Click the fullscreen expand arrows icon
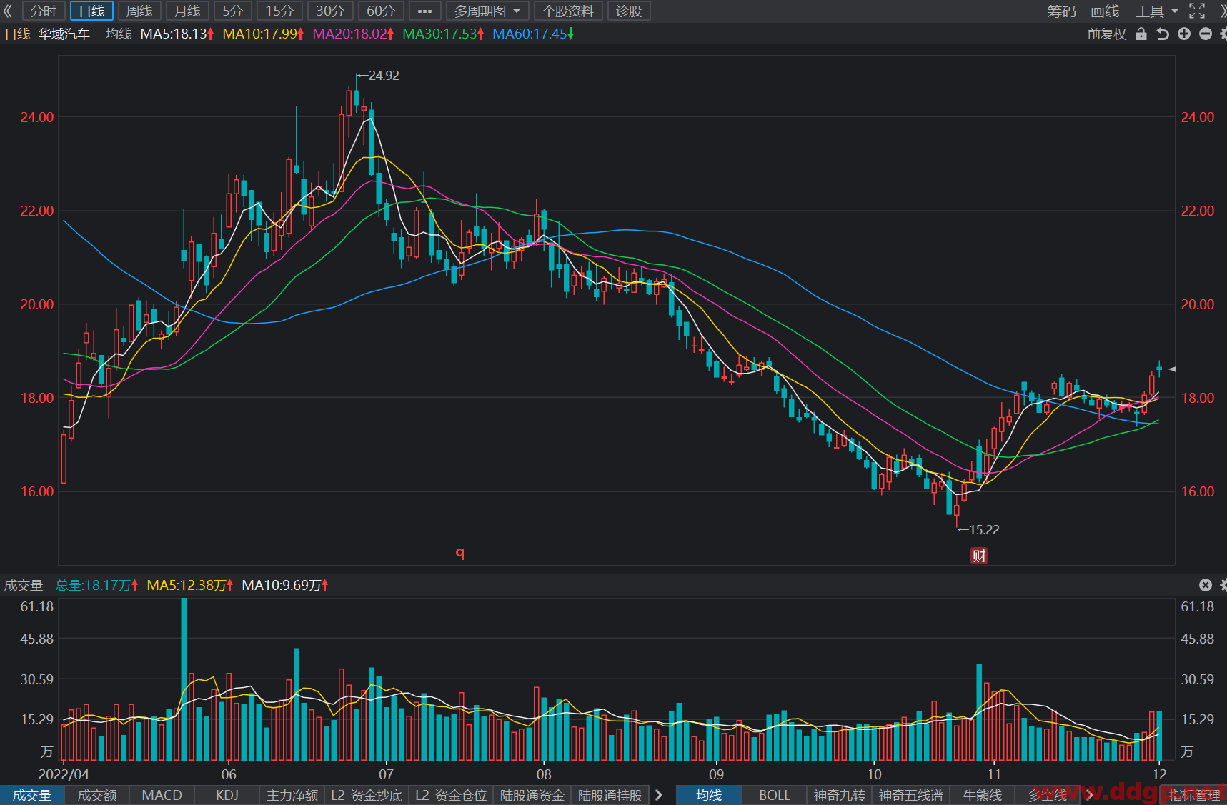This screenshot has height=805, width=1227. point(1197,11)
